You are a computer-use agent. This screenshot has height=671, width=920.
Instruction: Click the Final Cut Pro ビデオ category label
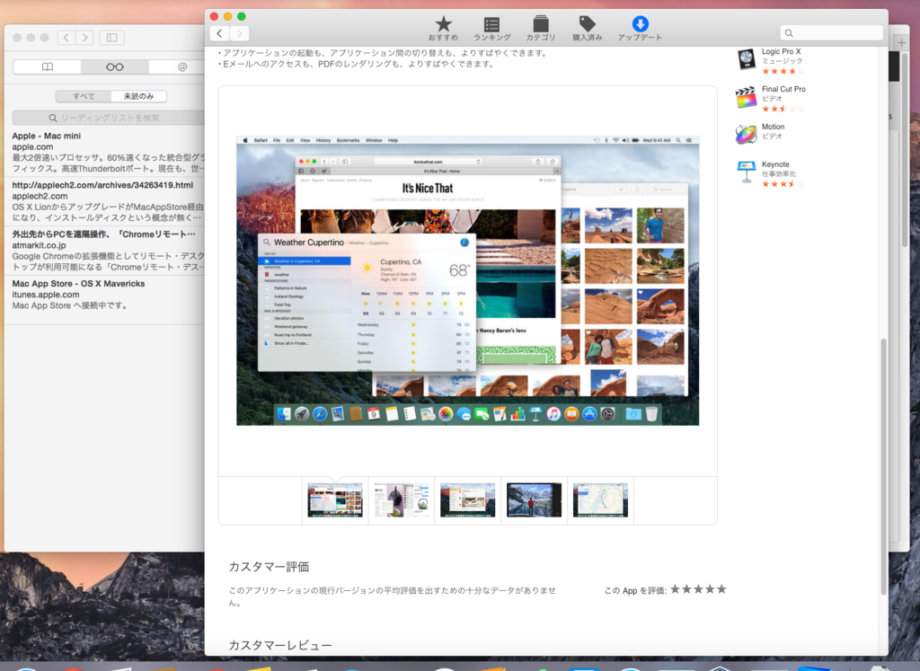point(772,99)
